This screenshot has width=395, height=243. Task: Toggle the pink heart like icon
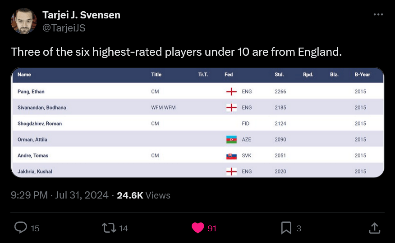(x=198, y=228)
